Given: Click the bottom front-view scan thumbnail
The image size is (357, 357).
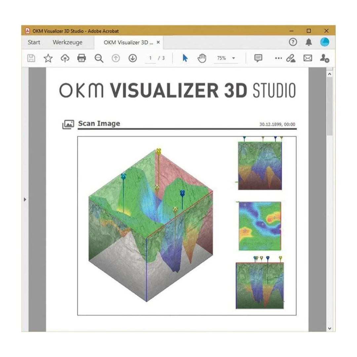Looking at the screenshot, I should coord(260,286).
